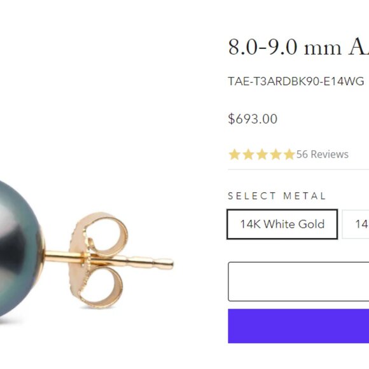Click the first gold rating star
Viewport: 369px width, 369px height.
pyautogui.click(x=234, y=155)
